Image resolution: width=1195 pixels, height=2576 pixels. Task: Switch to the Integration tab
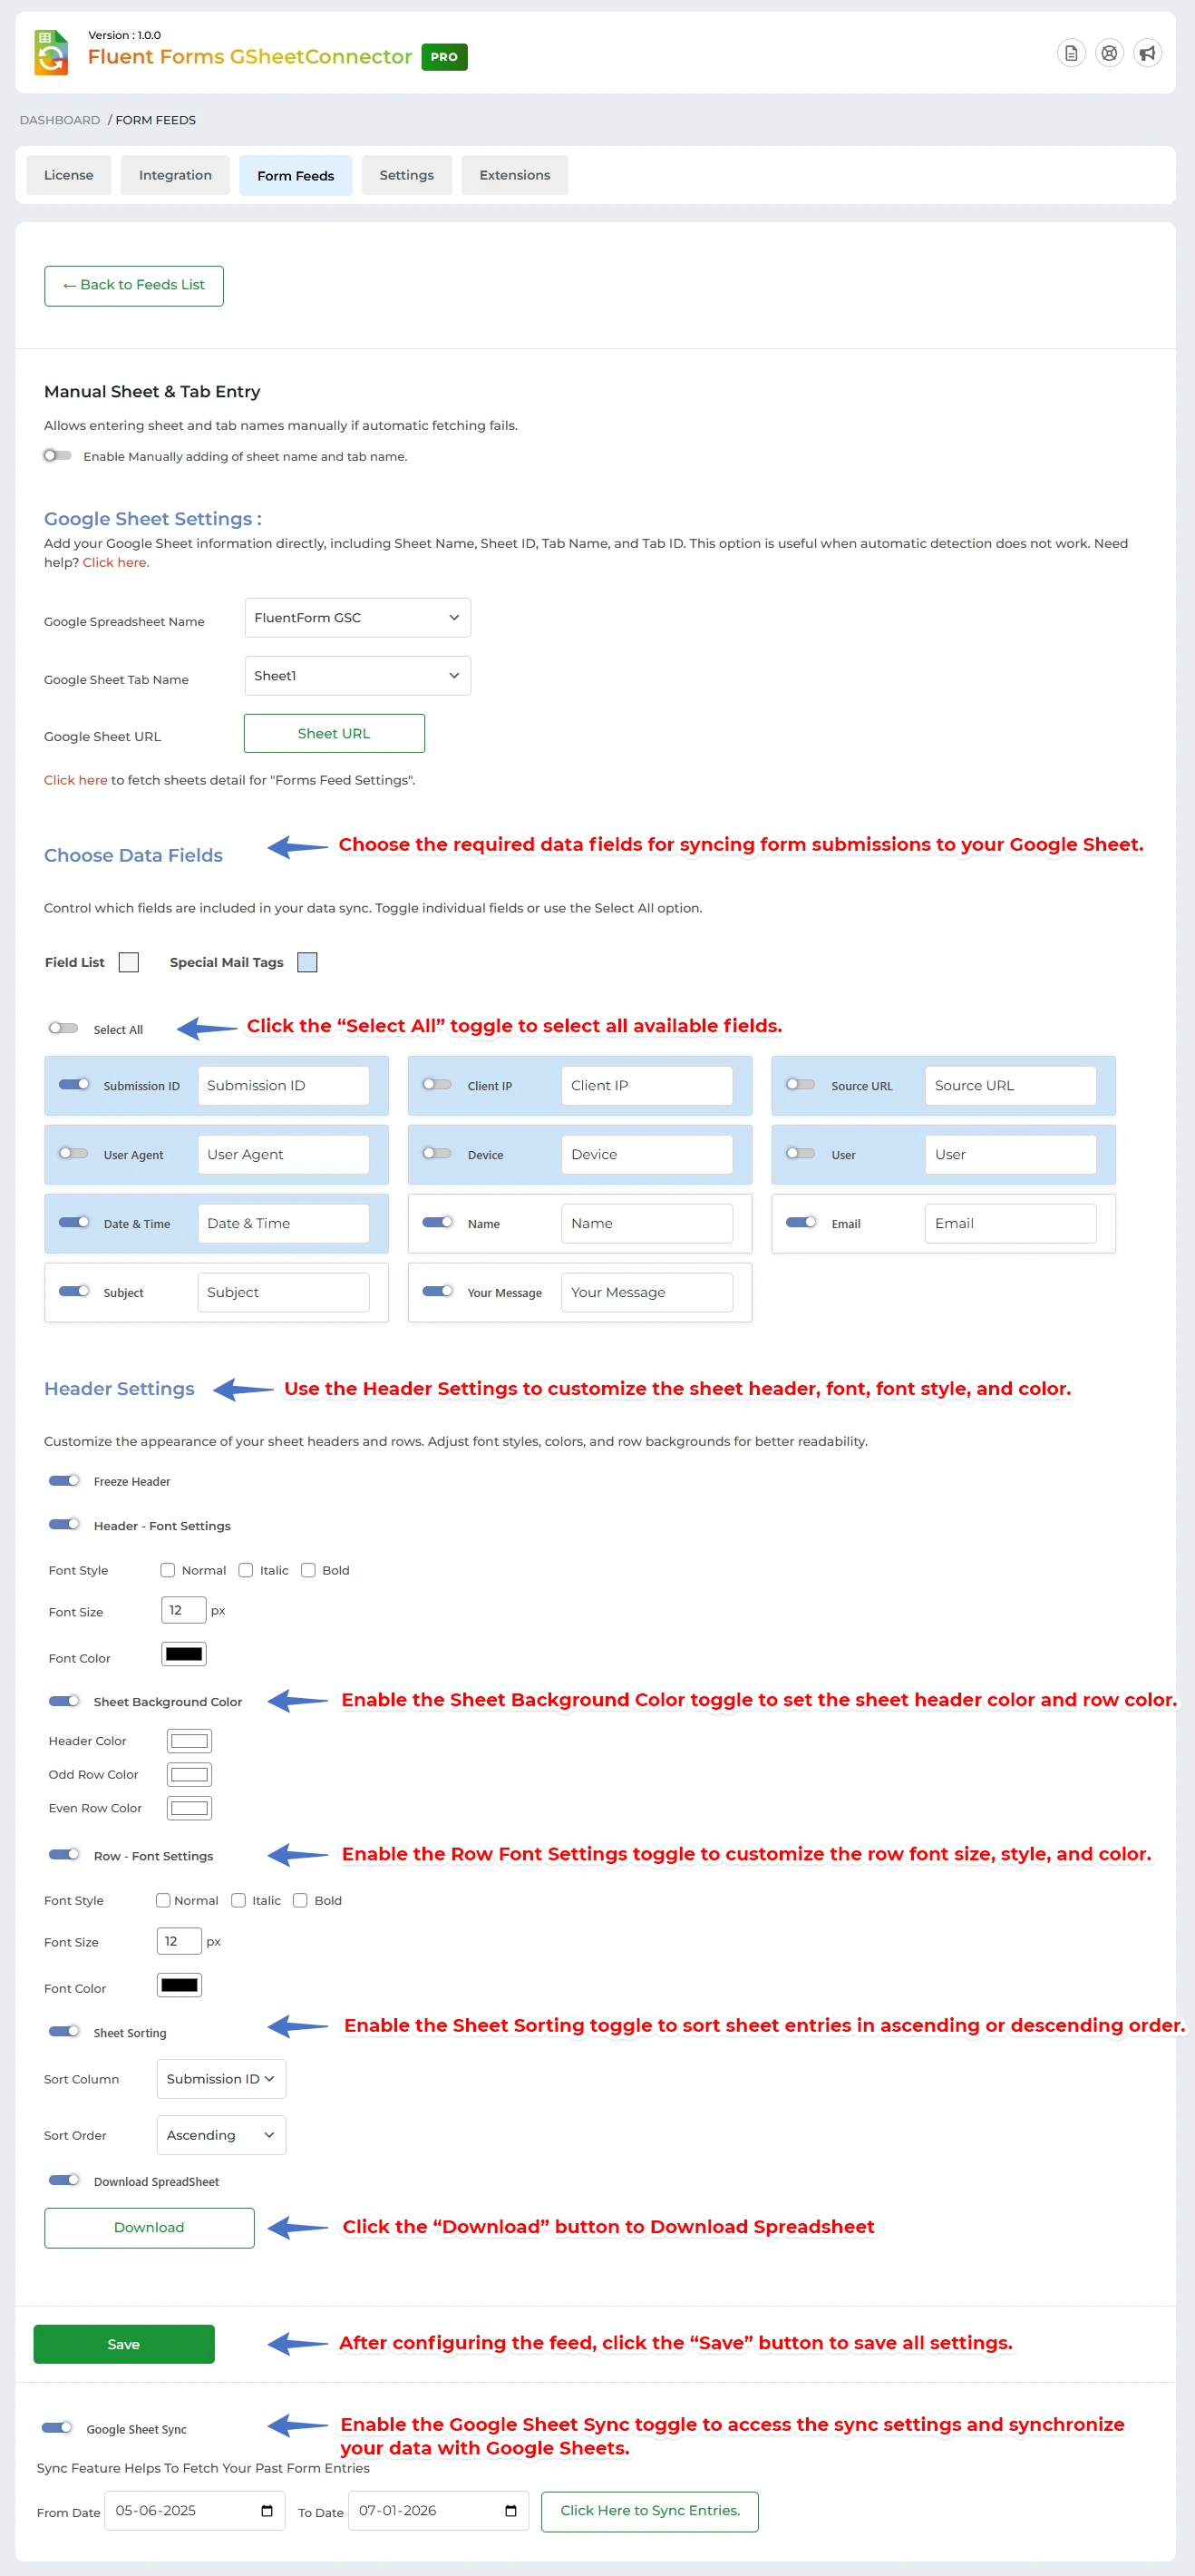click(175, 175)
